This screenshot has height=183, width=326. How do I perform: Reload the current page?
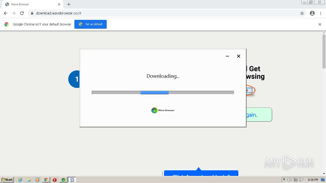22,13
